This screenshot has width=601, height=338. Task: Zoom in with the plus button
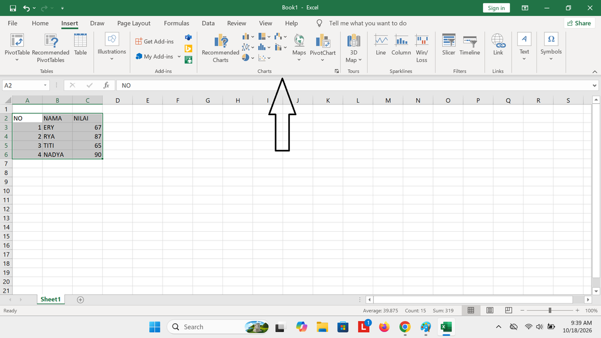click(578, 310)
